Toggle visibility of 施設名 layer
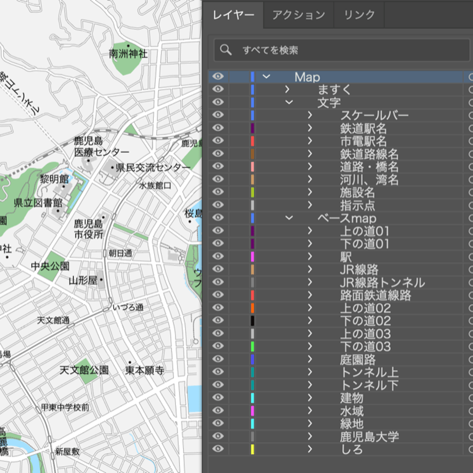This screenshot has width=473, height=473. point(218,192)
